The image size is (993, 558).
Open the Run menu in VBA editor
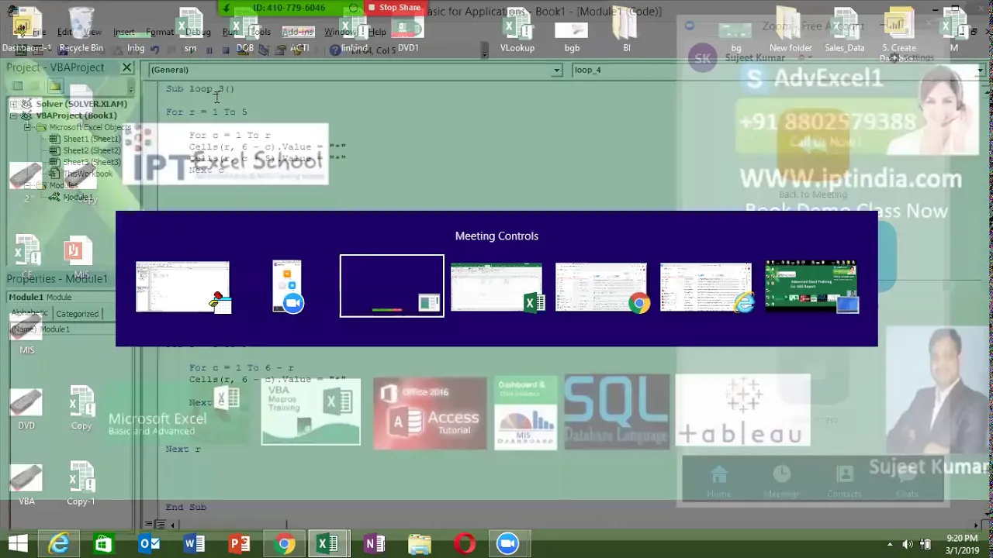click(x=230, y=33)
